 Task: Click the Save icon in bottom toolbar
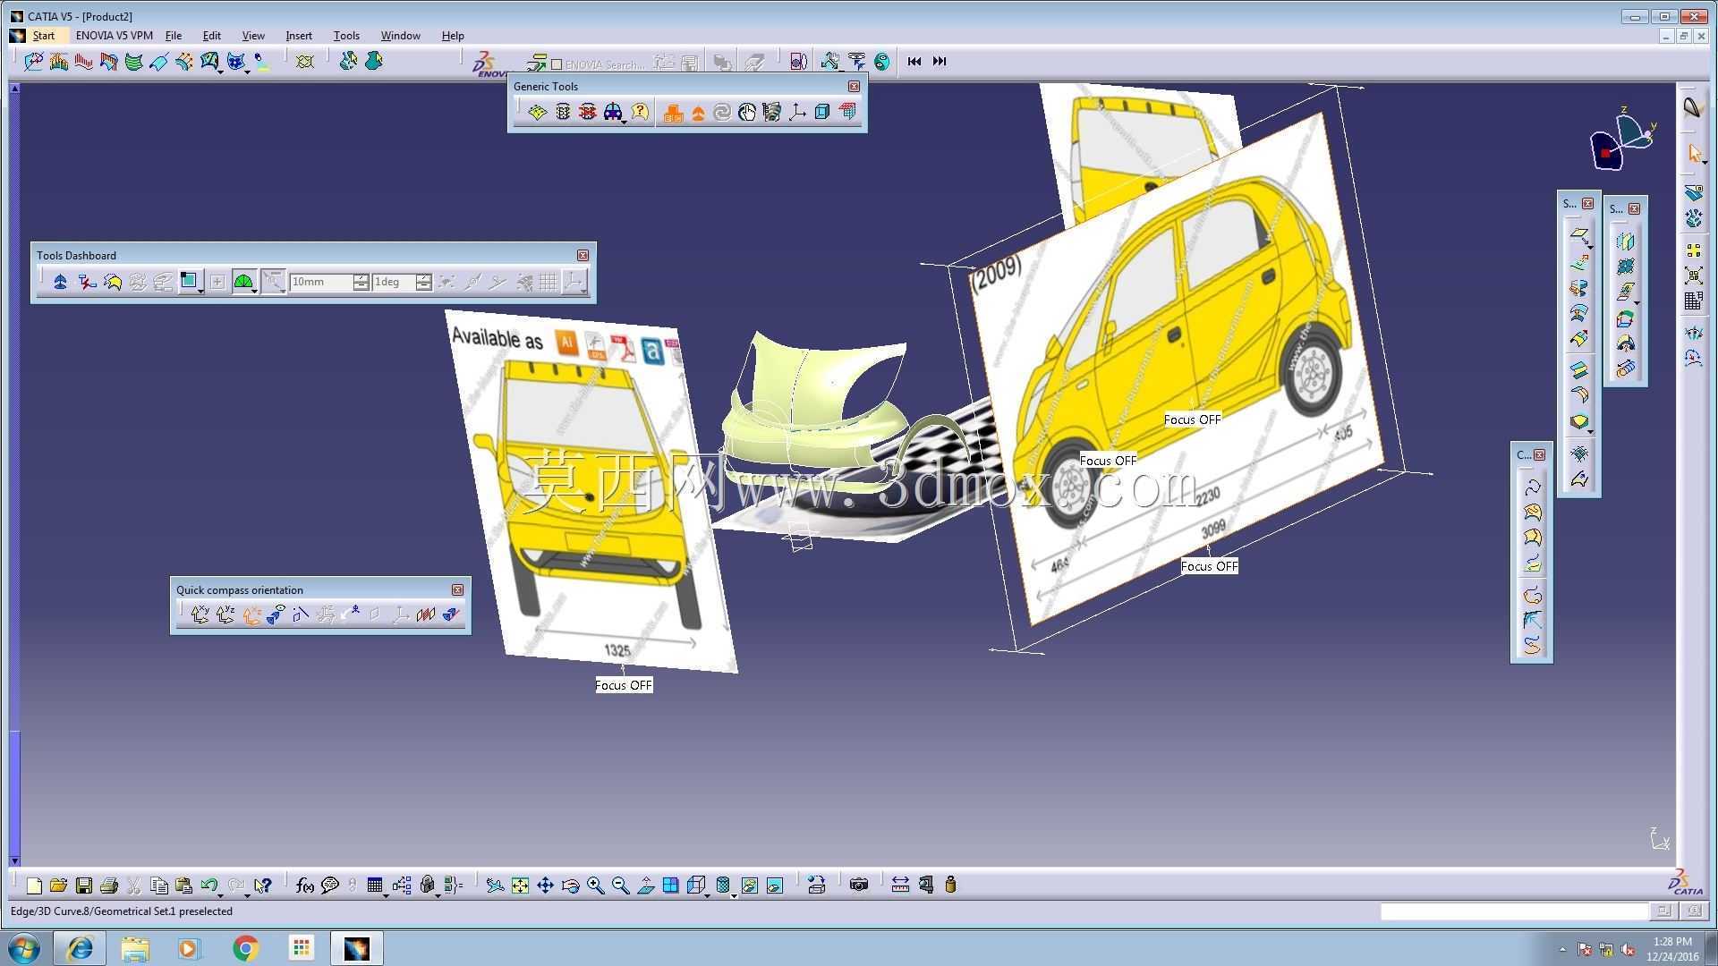84,885
